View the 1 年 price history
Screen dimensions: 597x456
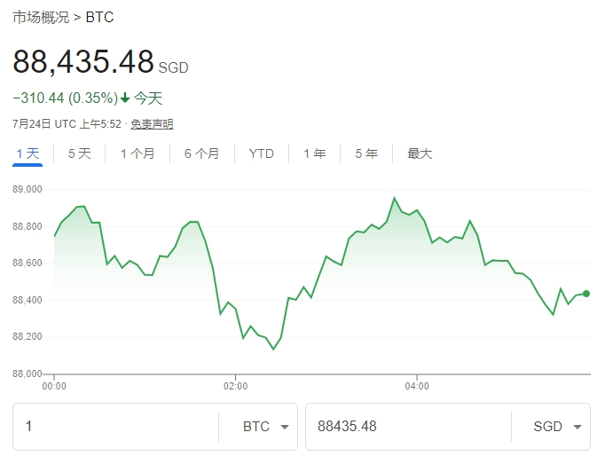[315, 153]
